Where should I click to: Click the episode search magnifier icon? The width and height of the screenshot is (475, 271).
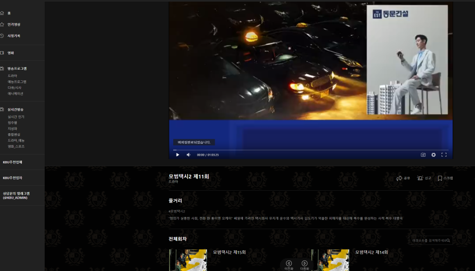[448, 240]
